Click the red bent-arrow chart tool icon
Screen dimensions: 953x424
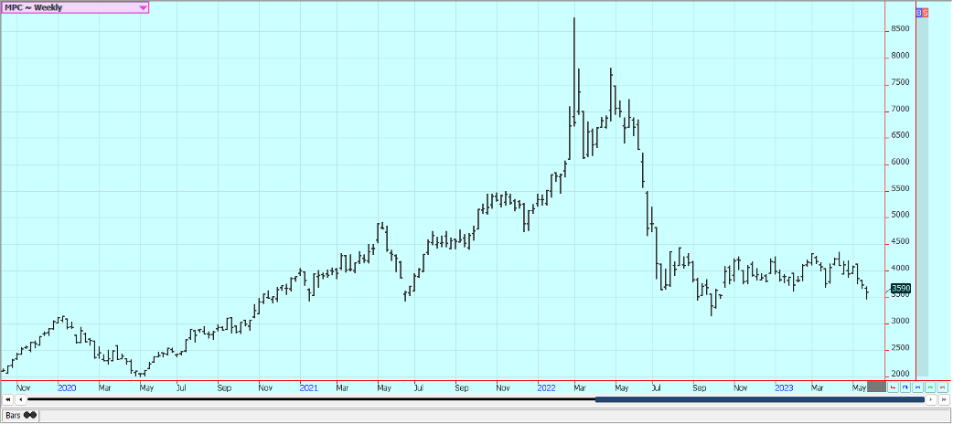893,387
